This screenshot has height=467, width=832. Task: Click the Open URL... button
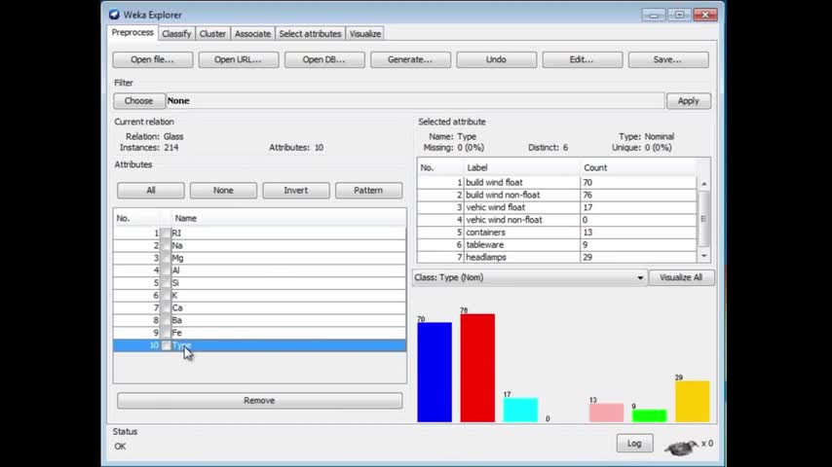tap(239, 59)
